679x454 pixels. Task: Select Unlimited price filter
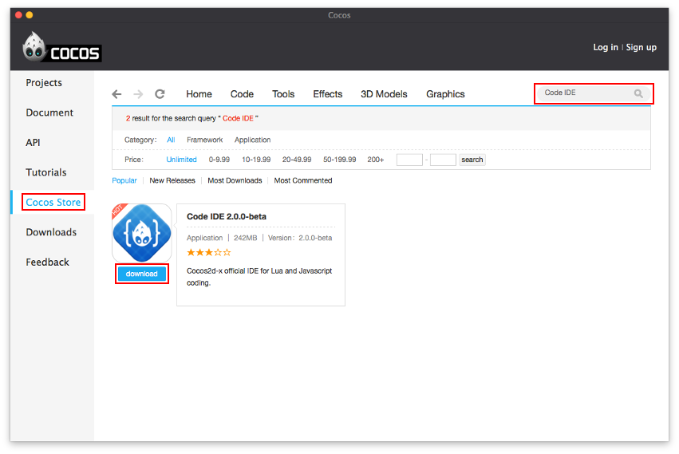tap(181, 160)
